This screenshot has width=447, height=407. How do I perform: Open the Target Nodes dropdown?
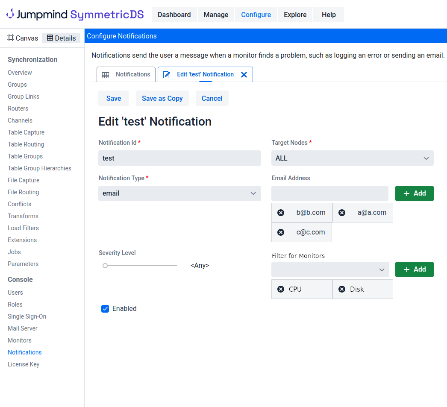(352, 158)
